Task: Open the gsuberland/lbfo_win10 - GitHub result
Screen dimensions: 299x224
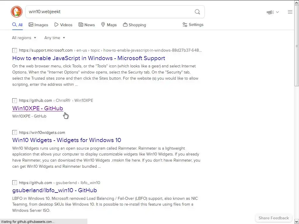Action: [55, 190]
